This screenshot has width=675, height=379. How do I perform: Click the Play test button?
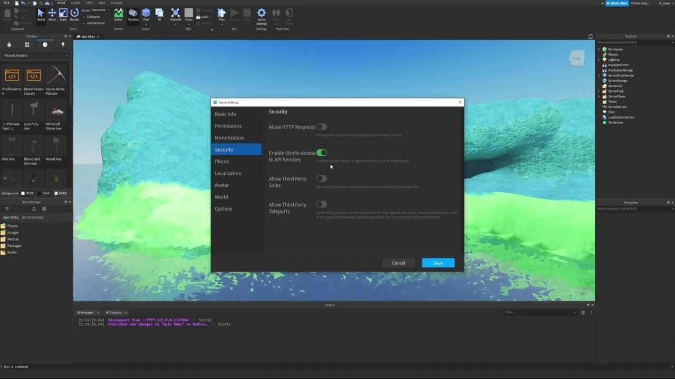click(x=221, y=15)
